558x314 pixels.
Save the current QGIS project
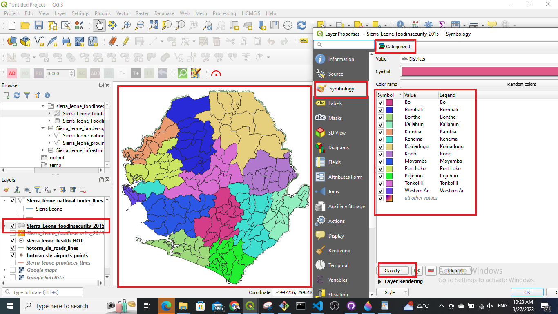coord(38,25)
